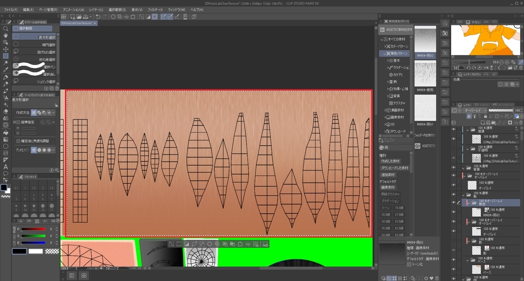Image resolution: width=524 pixels, height=281 pixels.
Task: Toggle 縦横指定 checkbox in tool property
Action: (x=18, y=122)
